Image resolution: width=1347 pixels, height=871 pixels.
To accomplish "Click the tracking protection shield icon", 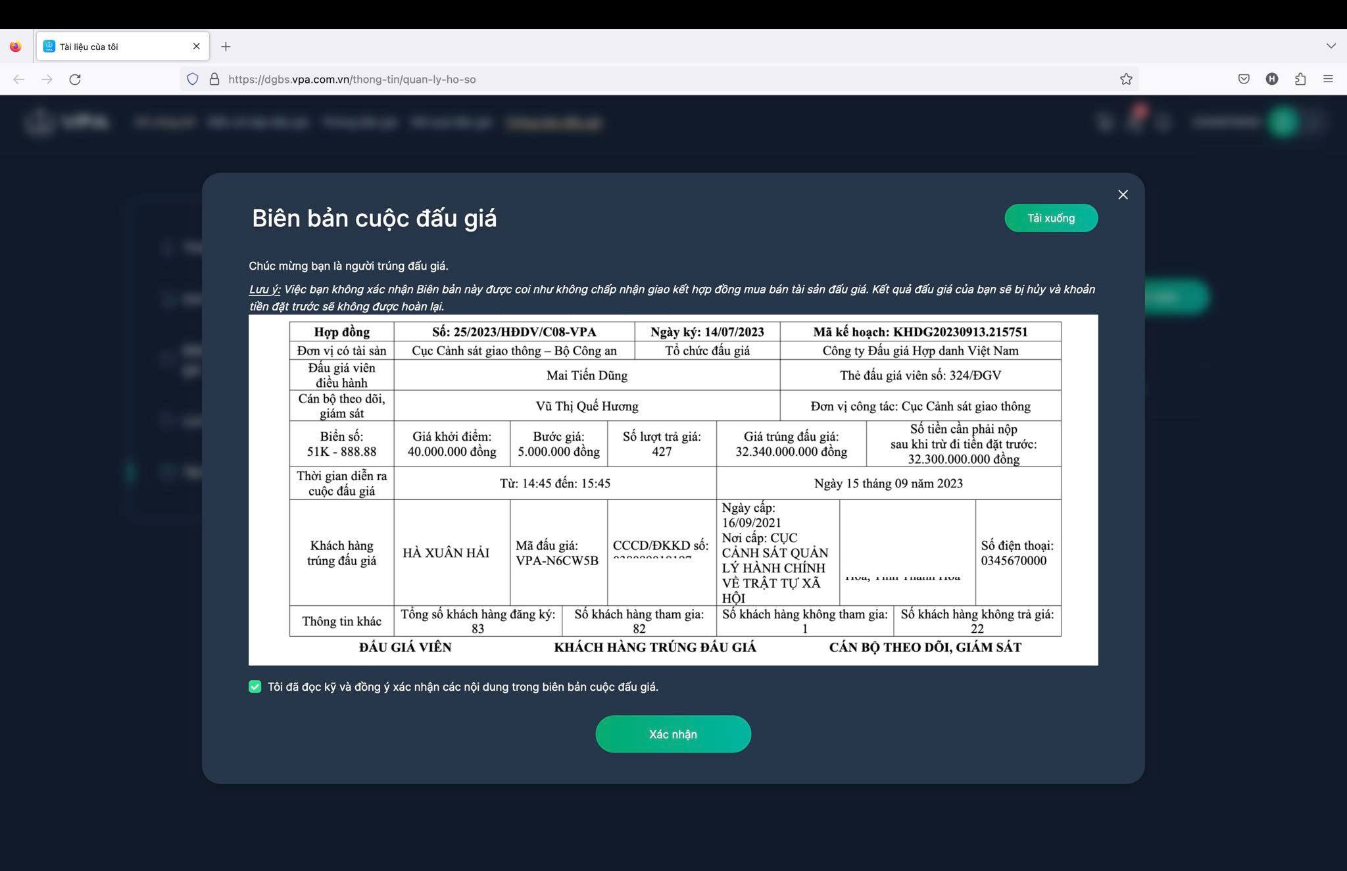I will [x=193, y=80].
